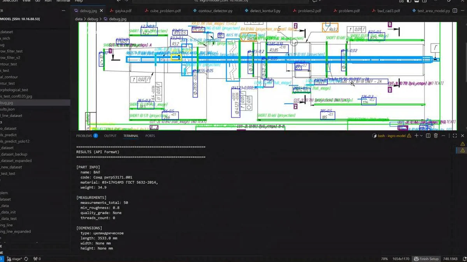Click the bash - ingro-model terminal label
Image resolution: width=467 pixels, height=262 pixels.
(392, 136)
